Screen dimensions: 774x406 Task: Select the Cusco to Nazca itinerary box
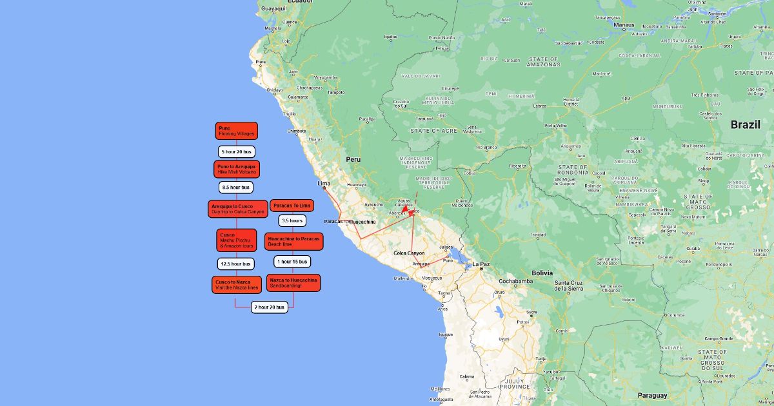tap(237, 284)
